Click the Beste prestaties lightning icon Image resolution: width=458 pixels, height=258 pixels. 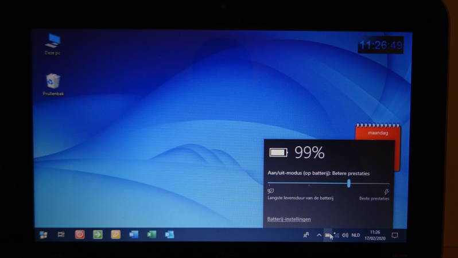point(386,191)
